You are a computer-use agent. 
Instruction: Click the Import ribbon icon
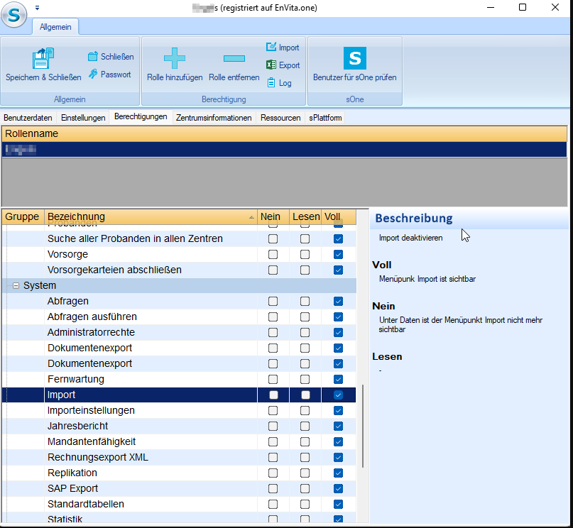[x=271, y=48]
